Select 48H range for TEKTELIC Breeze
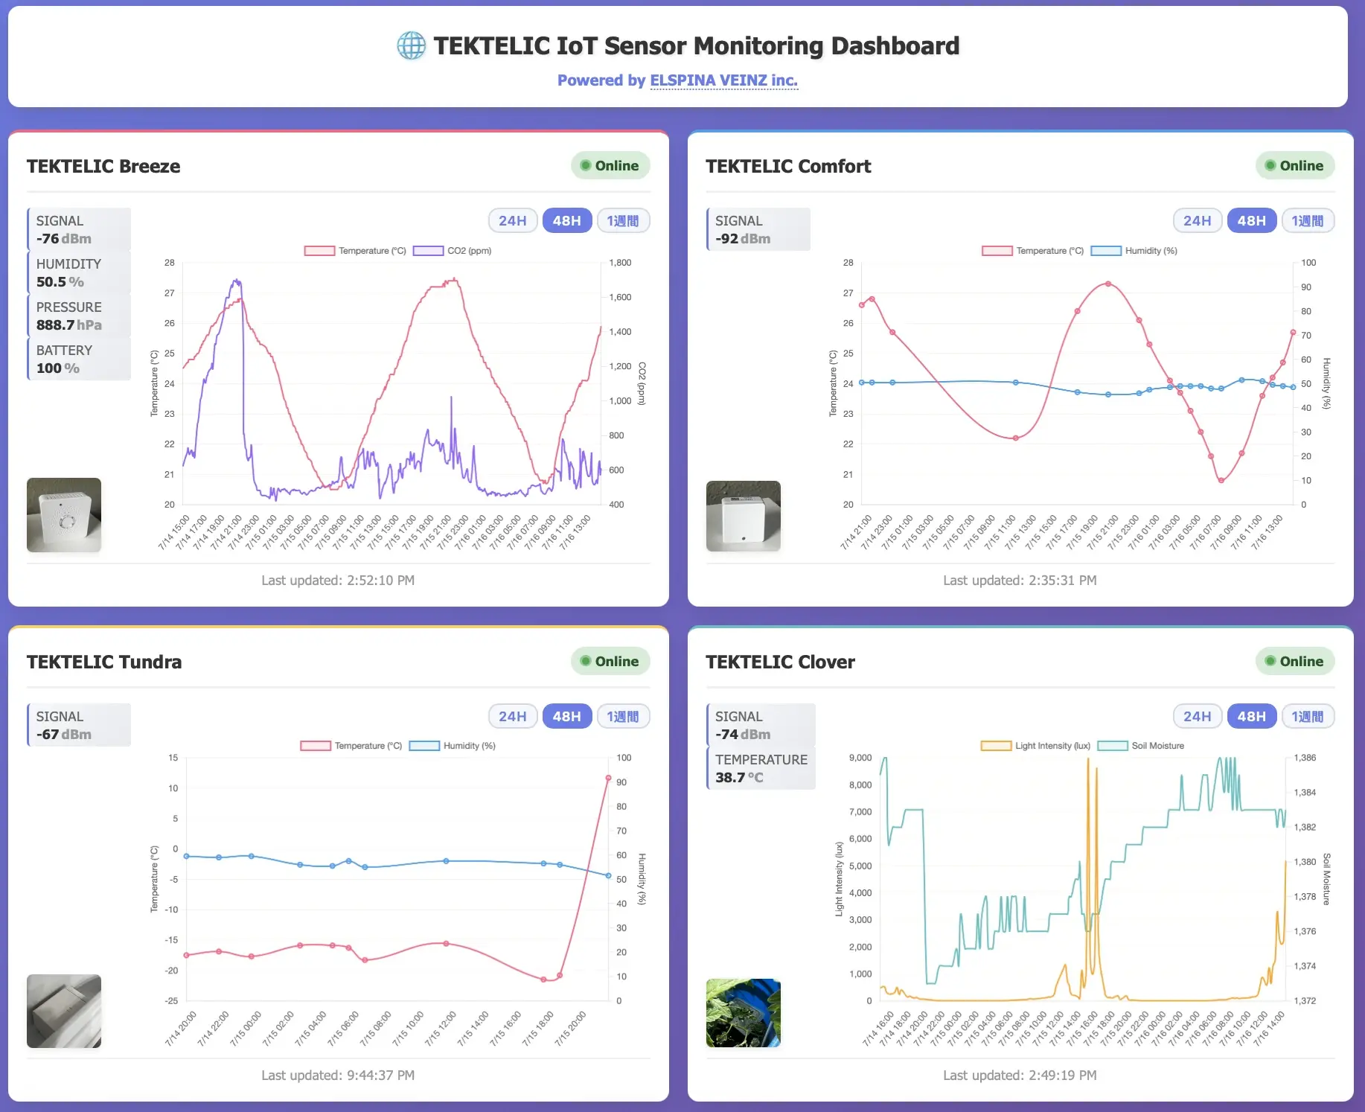Screen dimensions: 1365x1112 [x=567, y=220]
